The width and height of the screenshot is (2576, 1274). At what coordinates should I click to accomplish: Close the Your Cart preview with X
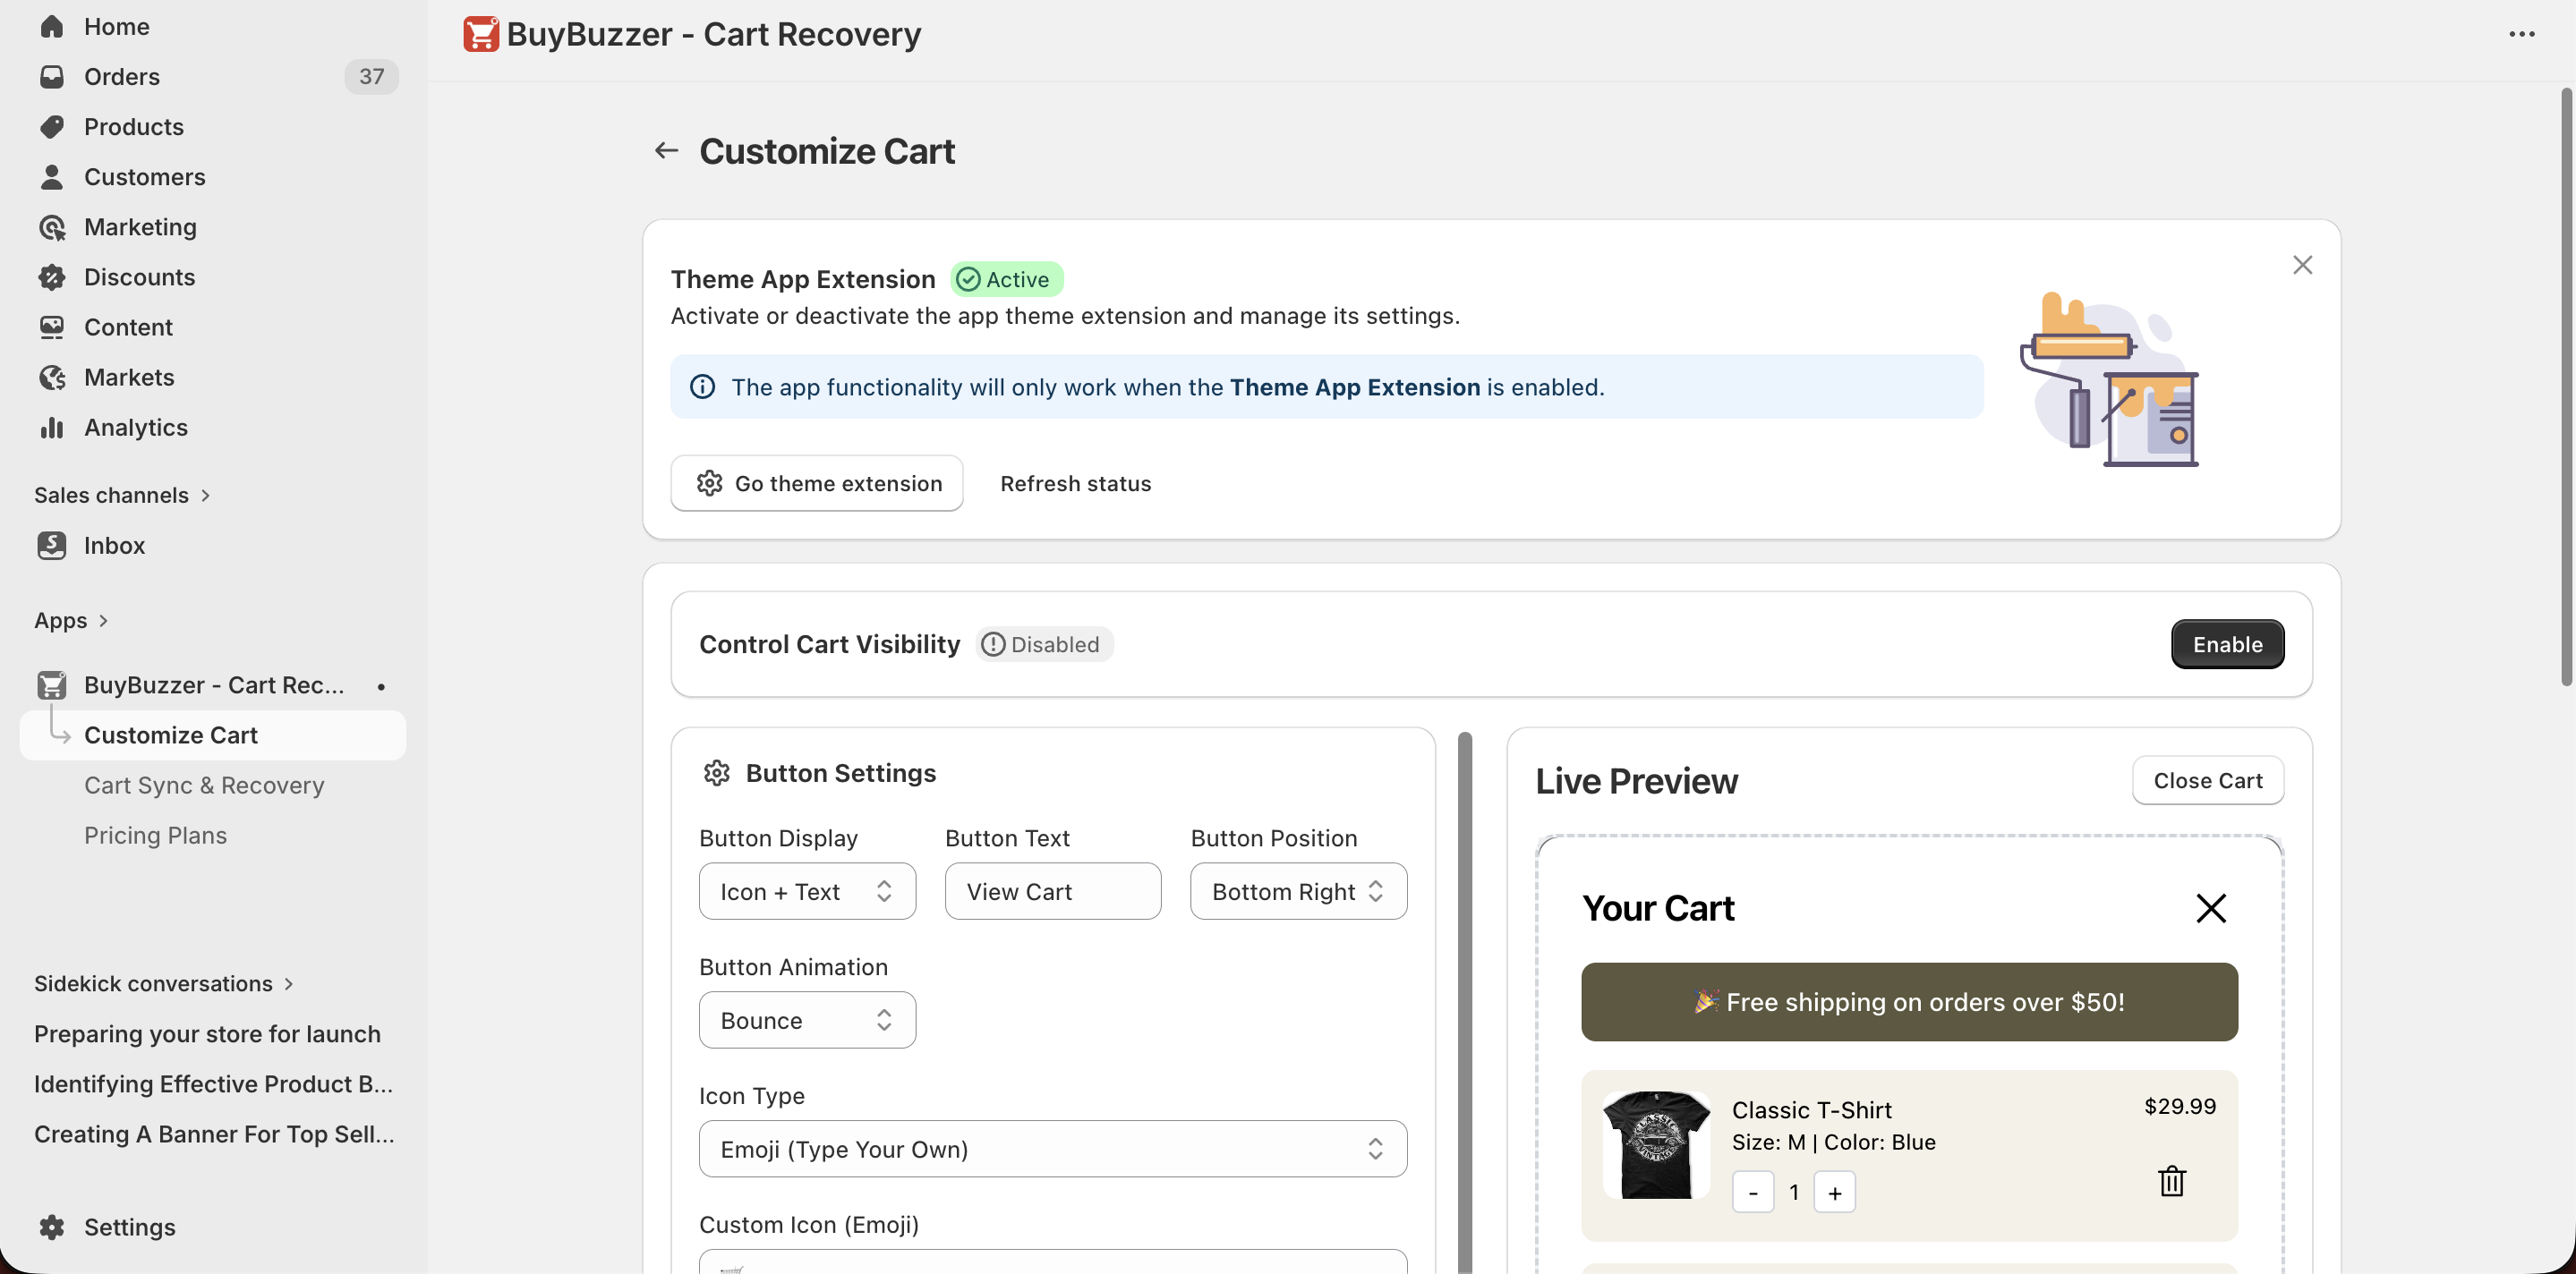point(2210,908)
